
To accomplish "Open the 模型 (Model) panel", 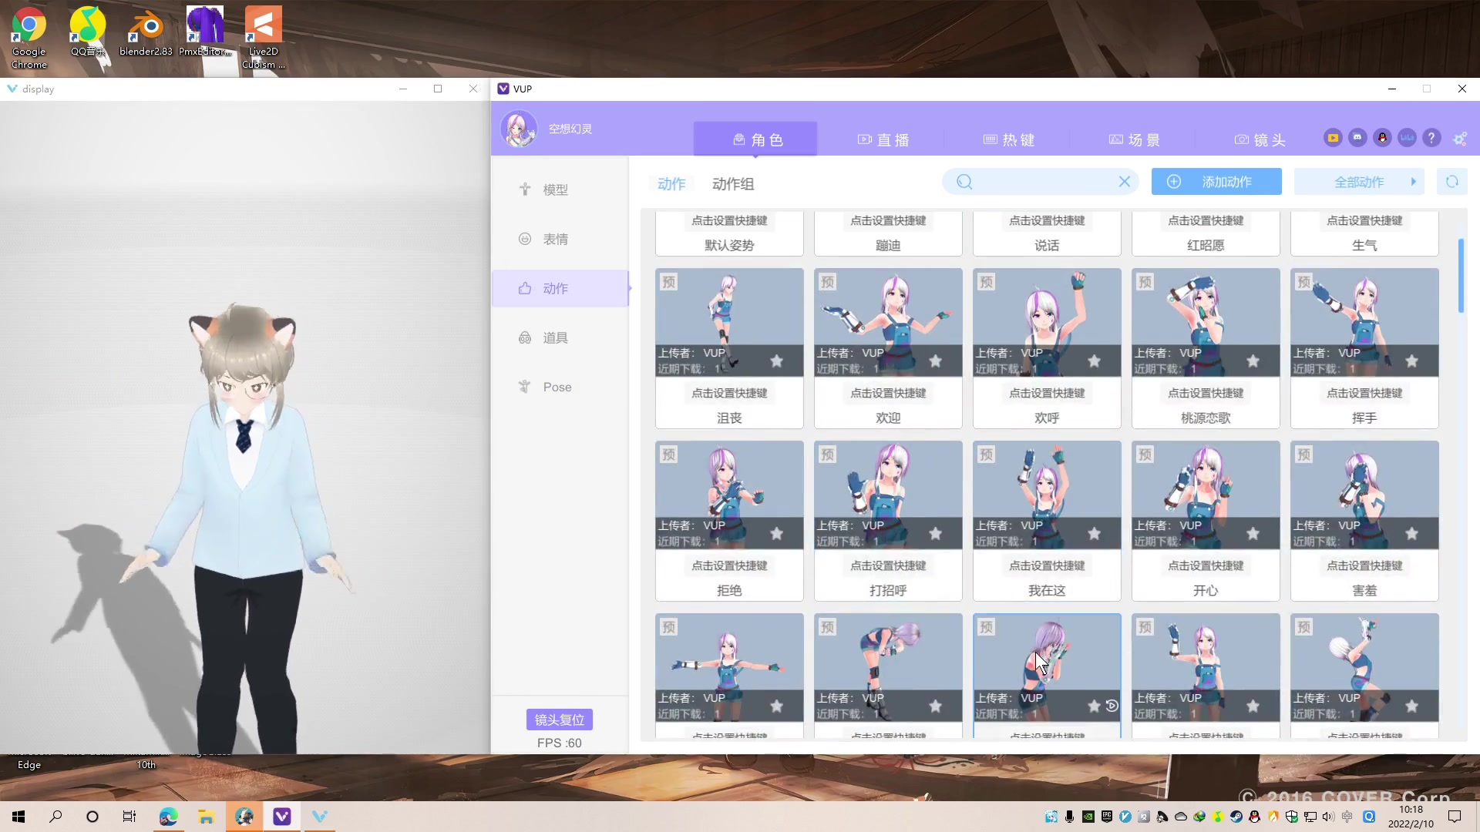I will pos(556,190).
